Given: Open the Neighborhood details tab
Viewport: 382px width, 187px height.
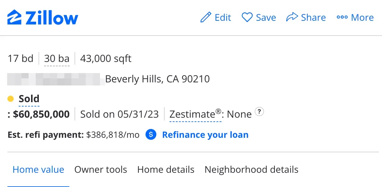Looking at the screenshot, I should click(x=251, y=170).
